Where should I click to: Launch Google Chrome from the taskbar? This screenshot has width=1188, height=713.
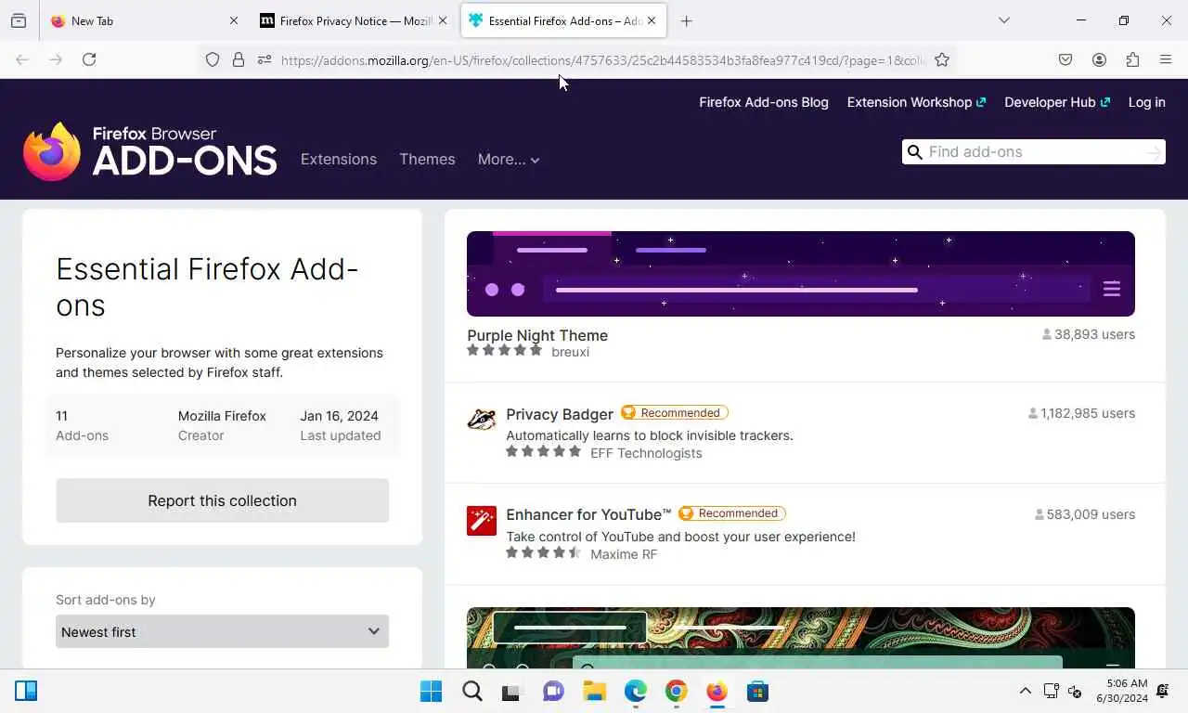click(676, 692)
